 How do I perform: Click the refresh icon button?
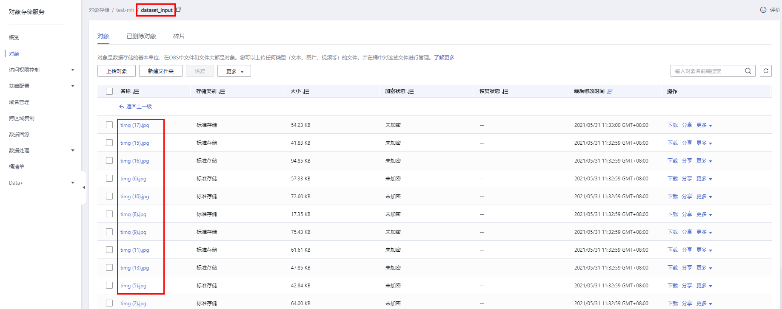[765, 71]
